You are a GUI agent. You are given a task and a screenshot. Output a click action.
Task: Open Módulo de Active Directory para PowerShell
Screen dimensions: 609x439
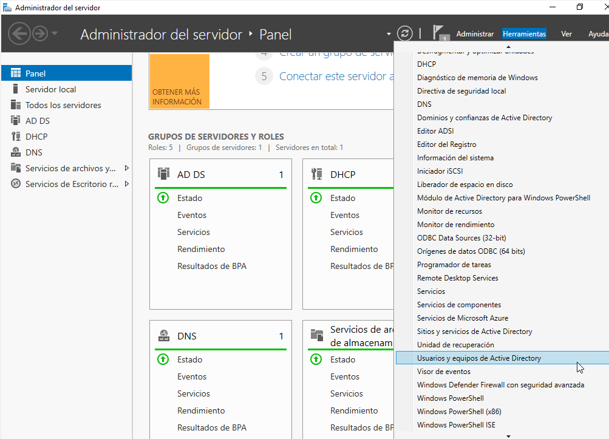503,198
